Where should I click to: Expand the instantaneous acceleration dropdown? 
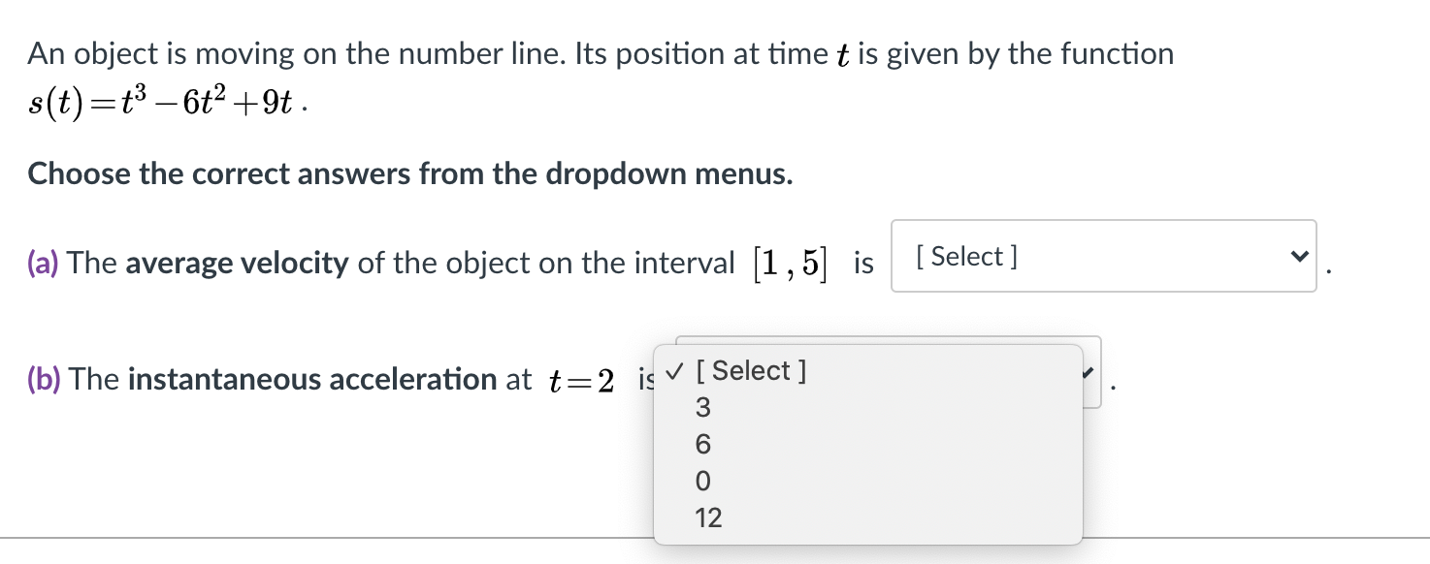(x=1087, y=372)
